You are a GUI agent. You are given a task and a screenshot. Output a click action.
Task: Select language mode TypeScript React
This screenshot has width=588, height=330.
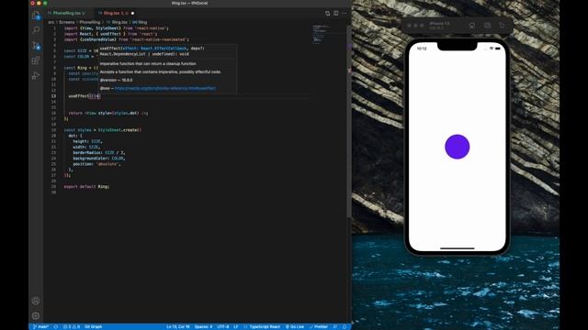265,326
